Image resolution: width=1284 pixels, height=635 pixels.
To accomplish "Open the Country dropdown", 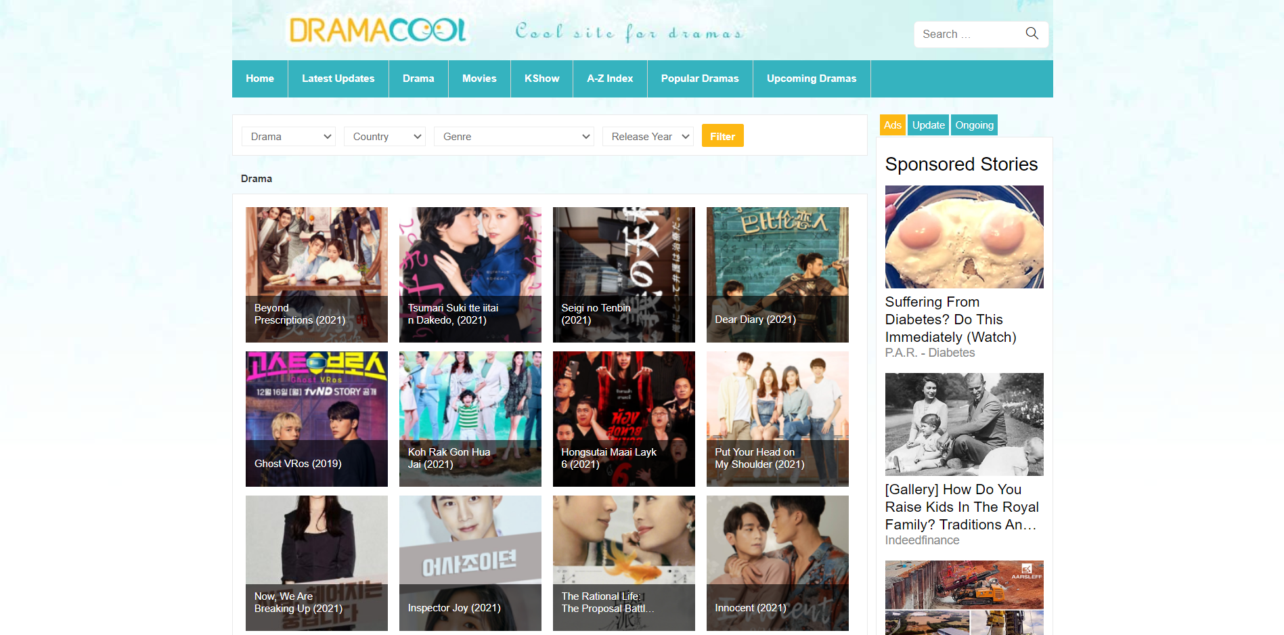I will pos(384,136).
